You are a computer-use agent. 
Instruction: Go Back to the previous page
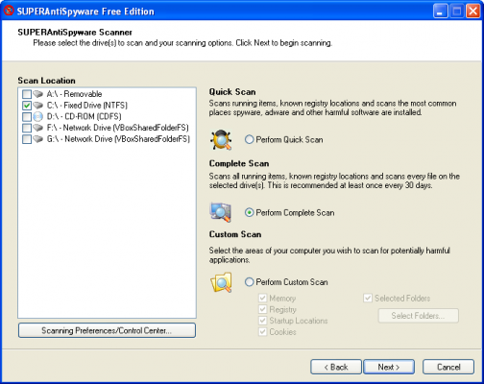336,367
